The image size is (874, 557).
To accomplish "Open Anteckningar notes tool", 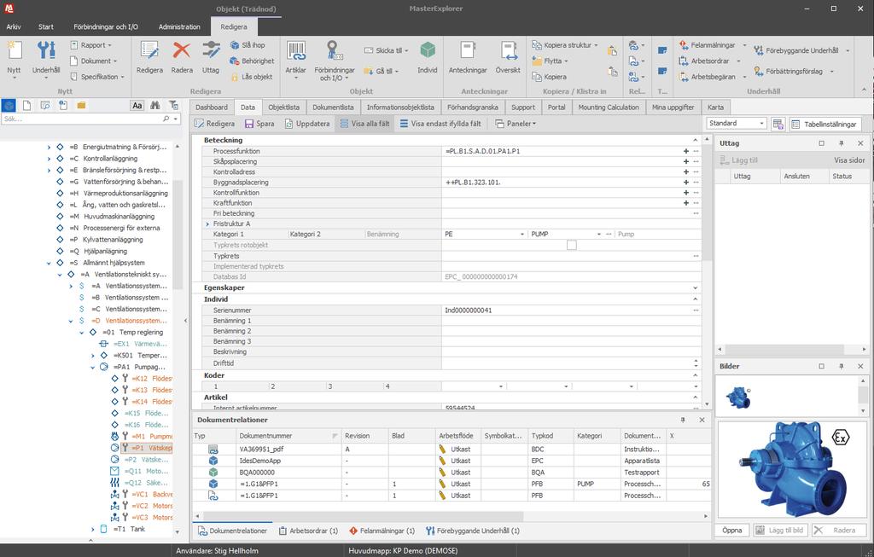I will [468, 57].
